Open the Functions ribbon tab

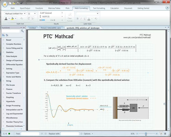tap(39, 8)
